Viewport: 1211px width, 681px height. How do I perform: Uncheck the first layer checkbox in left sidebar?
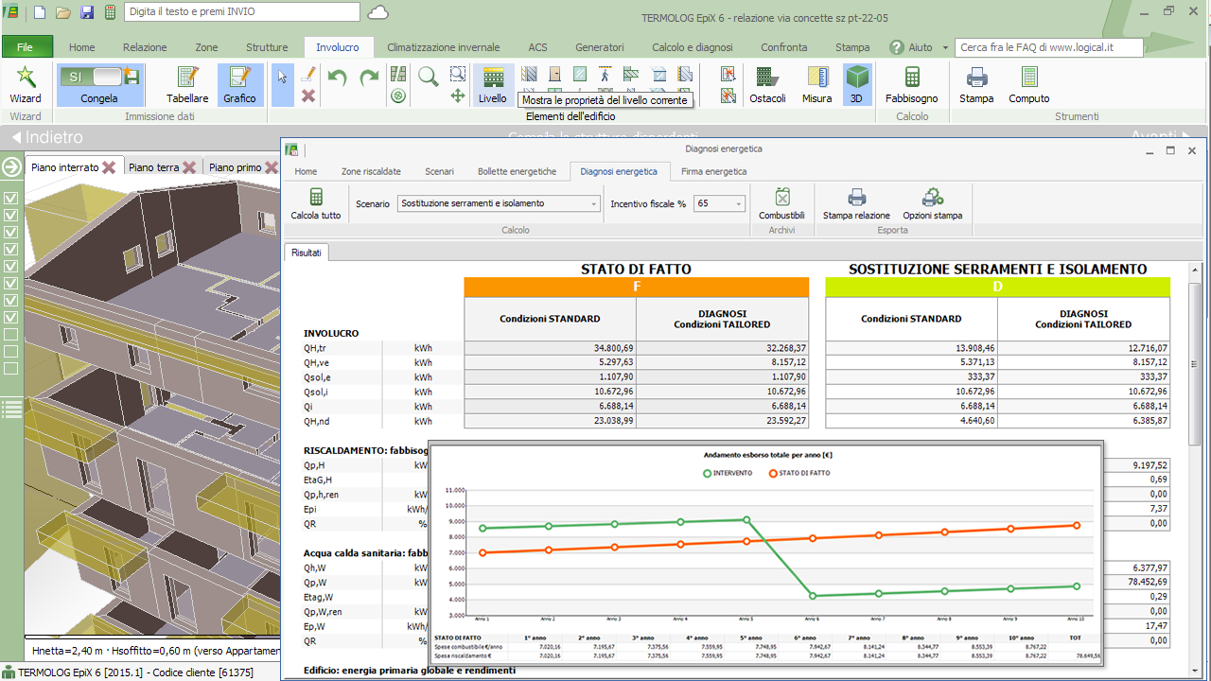(x=12, y=199)
